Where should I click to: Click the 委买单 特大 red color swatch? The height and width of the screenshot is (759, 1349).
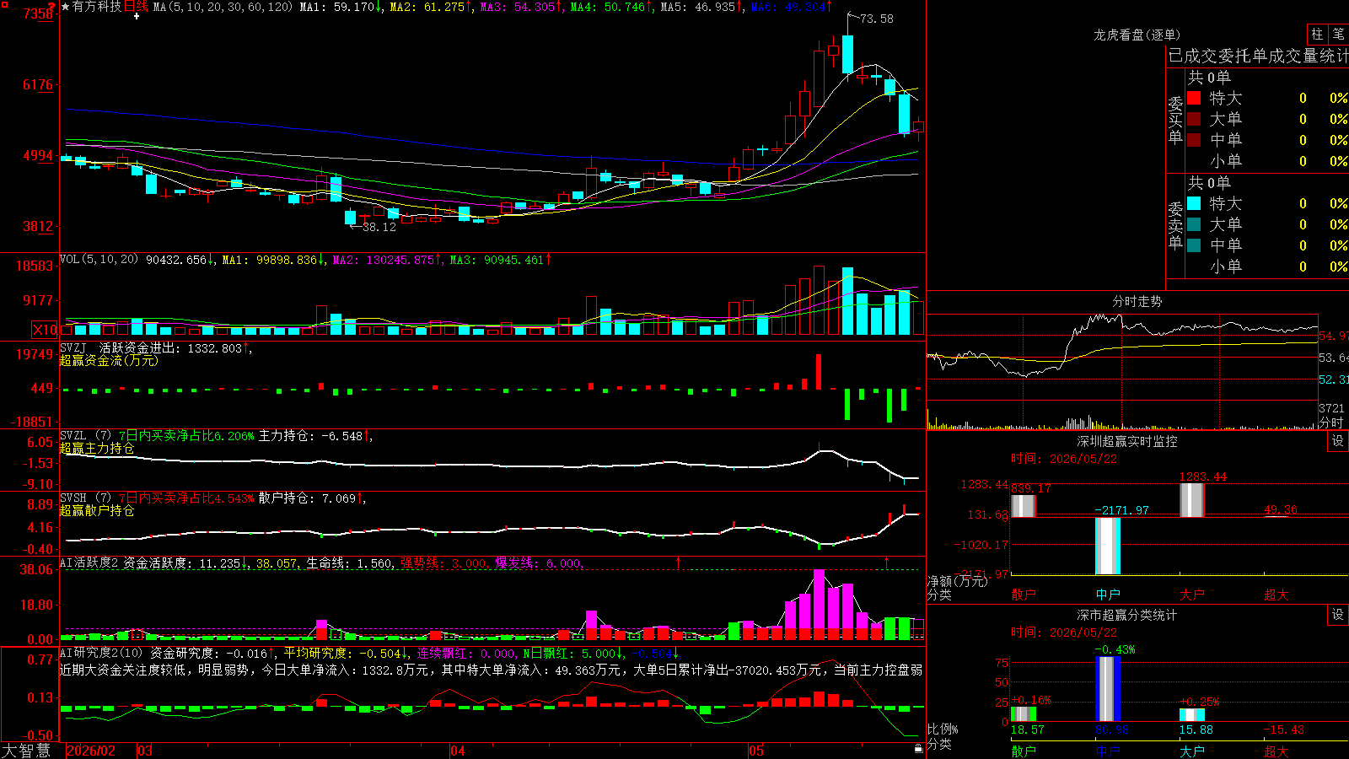click(1194, 98)
